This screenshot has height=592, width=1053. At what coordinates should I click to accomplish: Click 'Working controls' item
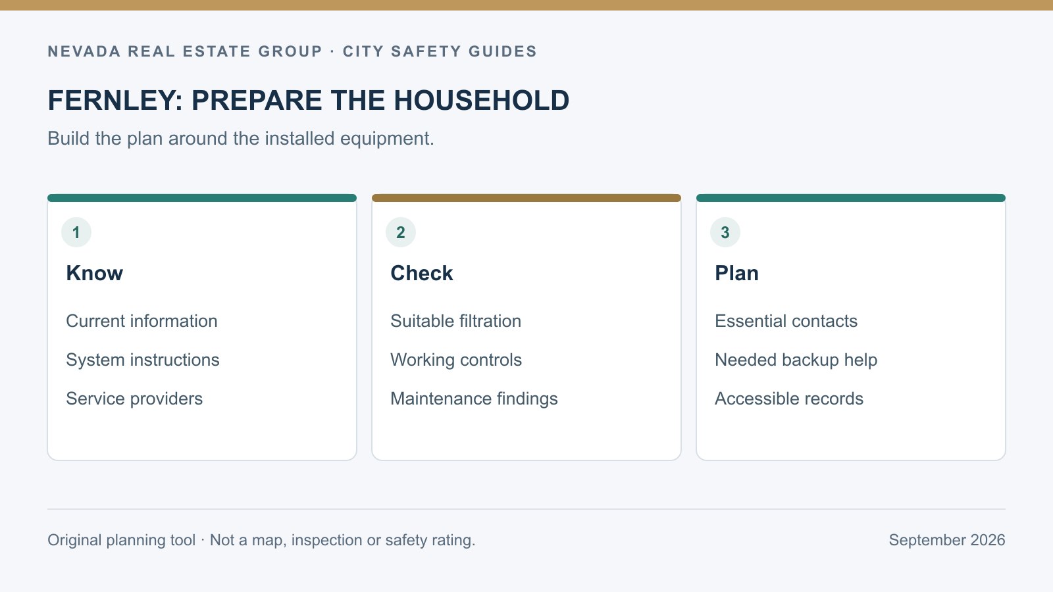[x=456, y=360]
